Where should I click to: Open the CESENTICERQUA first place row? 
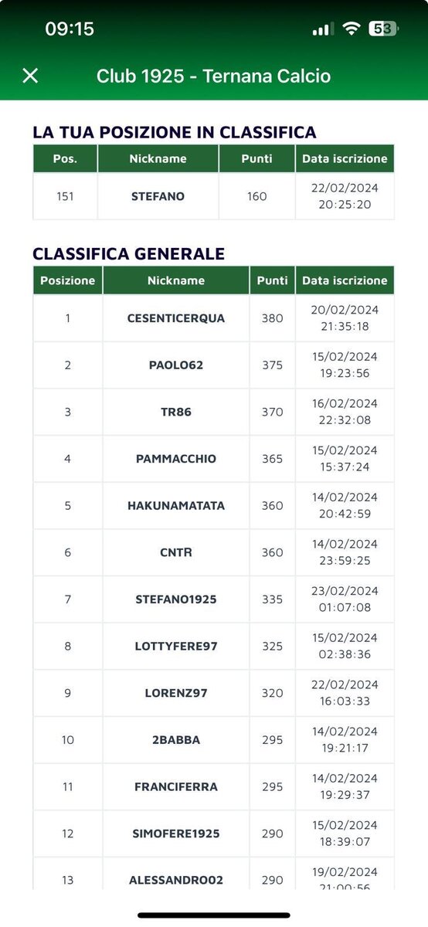pyautogui.click(x=213, y=318)
